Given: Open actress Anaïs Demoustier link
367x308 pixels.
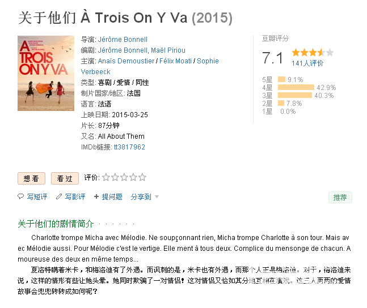Looking at the screenshot, I should pos(126,61).
